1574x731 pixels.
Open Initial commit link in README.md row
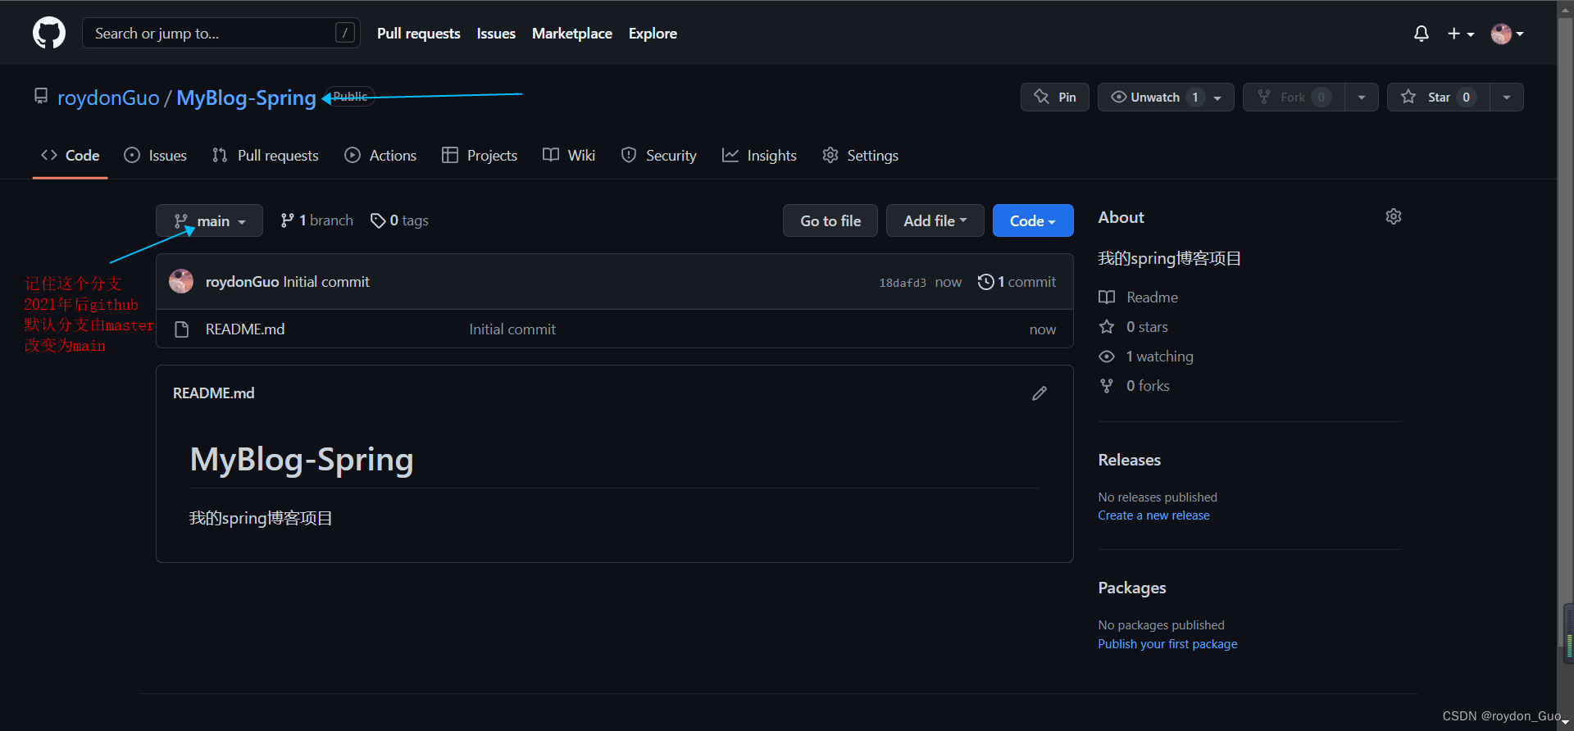512,329
